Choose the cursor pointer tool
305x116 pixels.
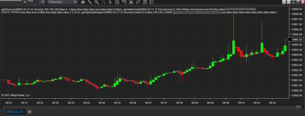tap(110, 2)
